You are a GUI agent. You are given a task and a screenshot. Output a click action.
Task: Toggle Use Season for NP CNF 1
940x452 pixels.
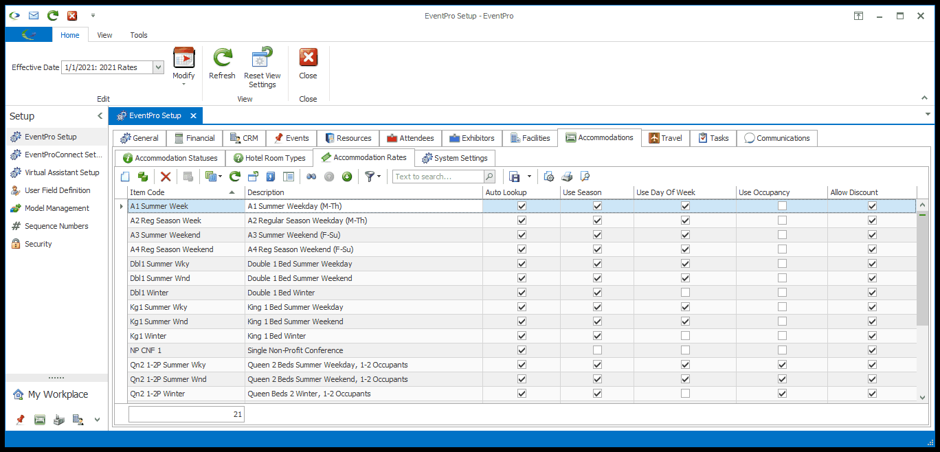(597, 350)
